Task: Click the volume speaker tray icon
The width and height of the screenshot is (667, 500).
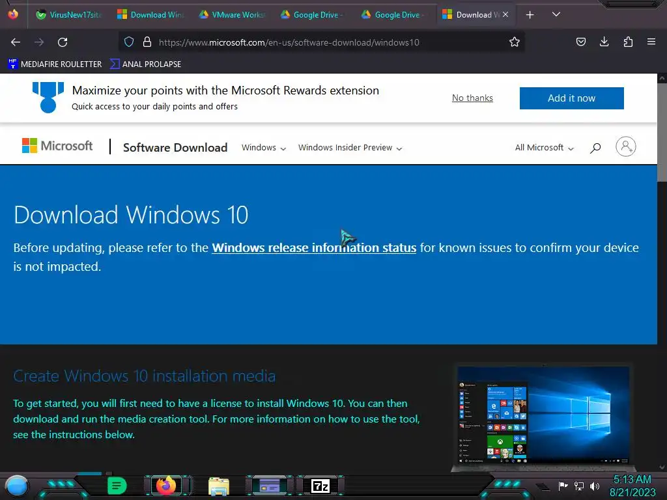Action: tap(594, 486)
